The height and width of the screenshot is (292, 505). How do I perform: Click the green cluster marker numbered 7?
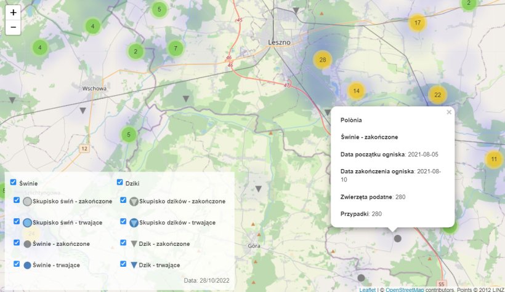(x=176, y=48)
